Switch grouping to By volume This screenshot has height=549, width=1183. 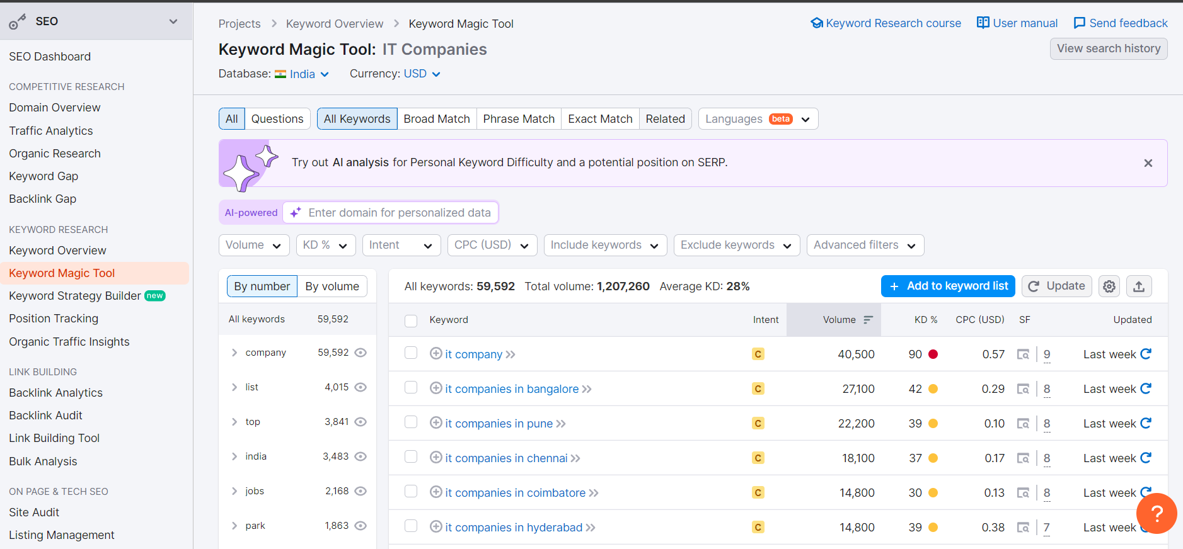(332, 286)
